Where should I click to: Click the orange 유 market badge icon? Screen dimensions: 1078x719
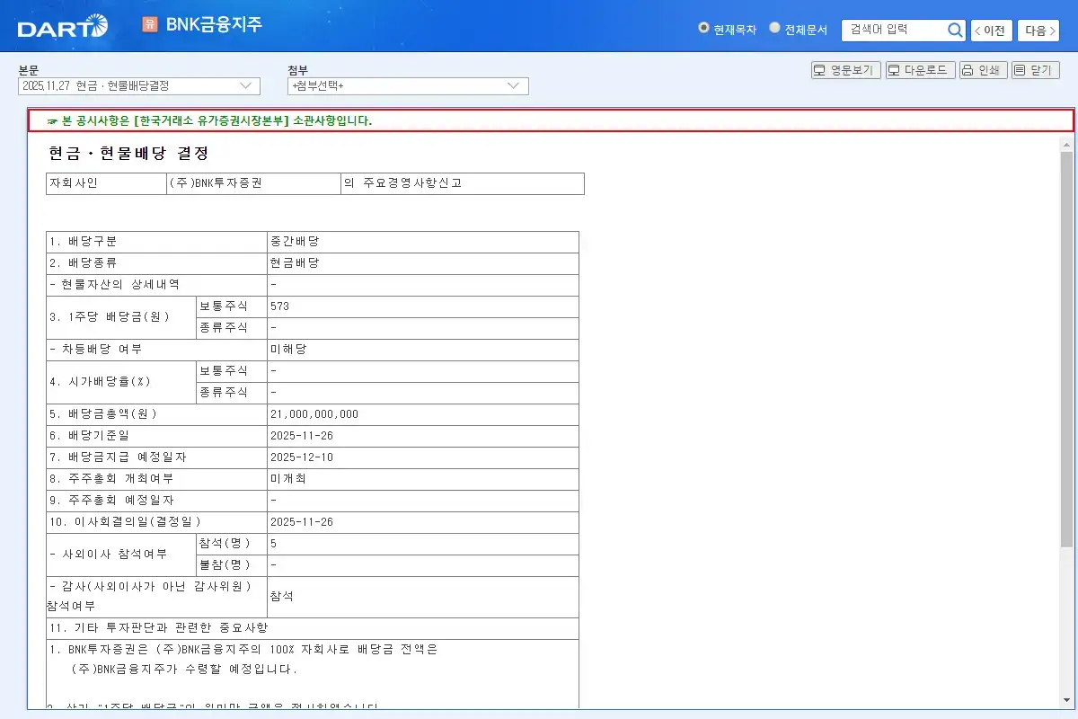tap(150, 24)
